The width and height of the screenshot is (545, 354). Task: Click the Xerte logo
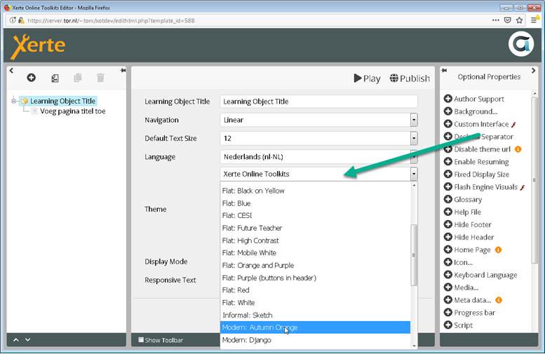(39, 46)
